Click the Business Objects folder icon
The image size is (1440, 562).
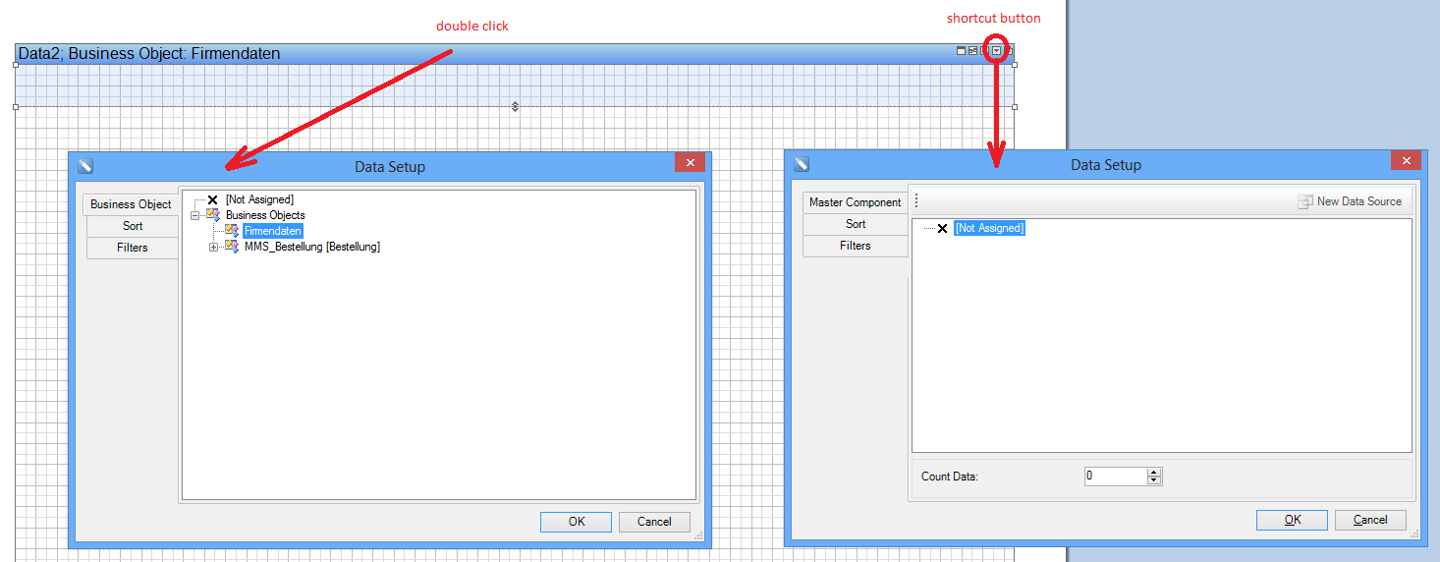tap(213, 215)
